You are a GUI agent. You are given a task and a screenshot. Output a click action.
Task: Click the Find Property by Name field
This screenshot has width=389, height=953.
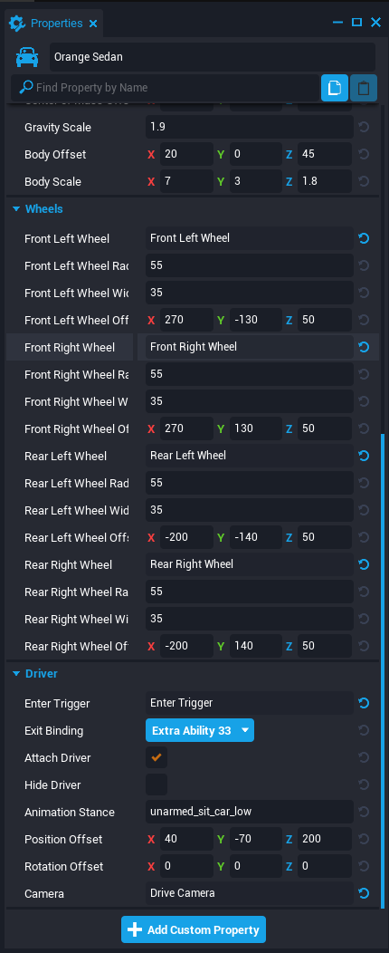coord(165,88)
